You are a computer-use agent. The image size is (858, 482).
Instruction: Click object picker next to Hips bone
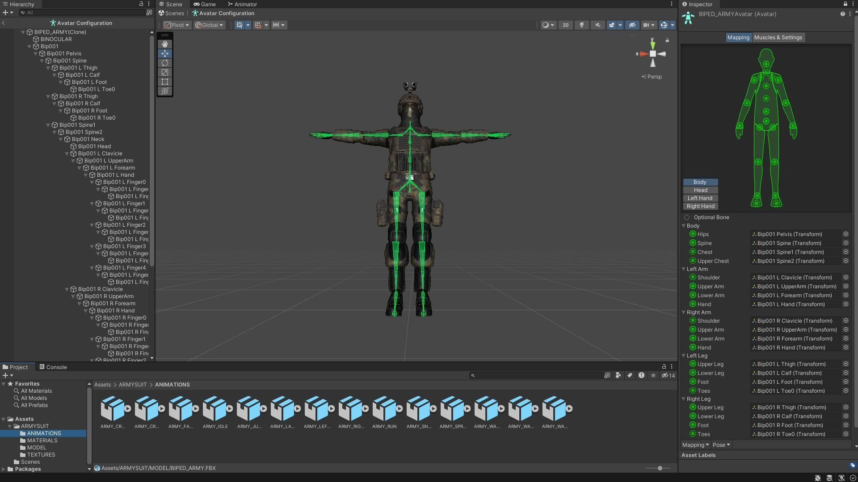[845, 234]
